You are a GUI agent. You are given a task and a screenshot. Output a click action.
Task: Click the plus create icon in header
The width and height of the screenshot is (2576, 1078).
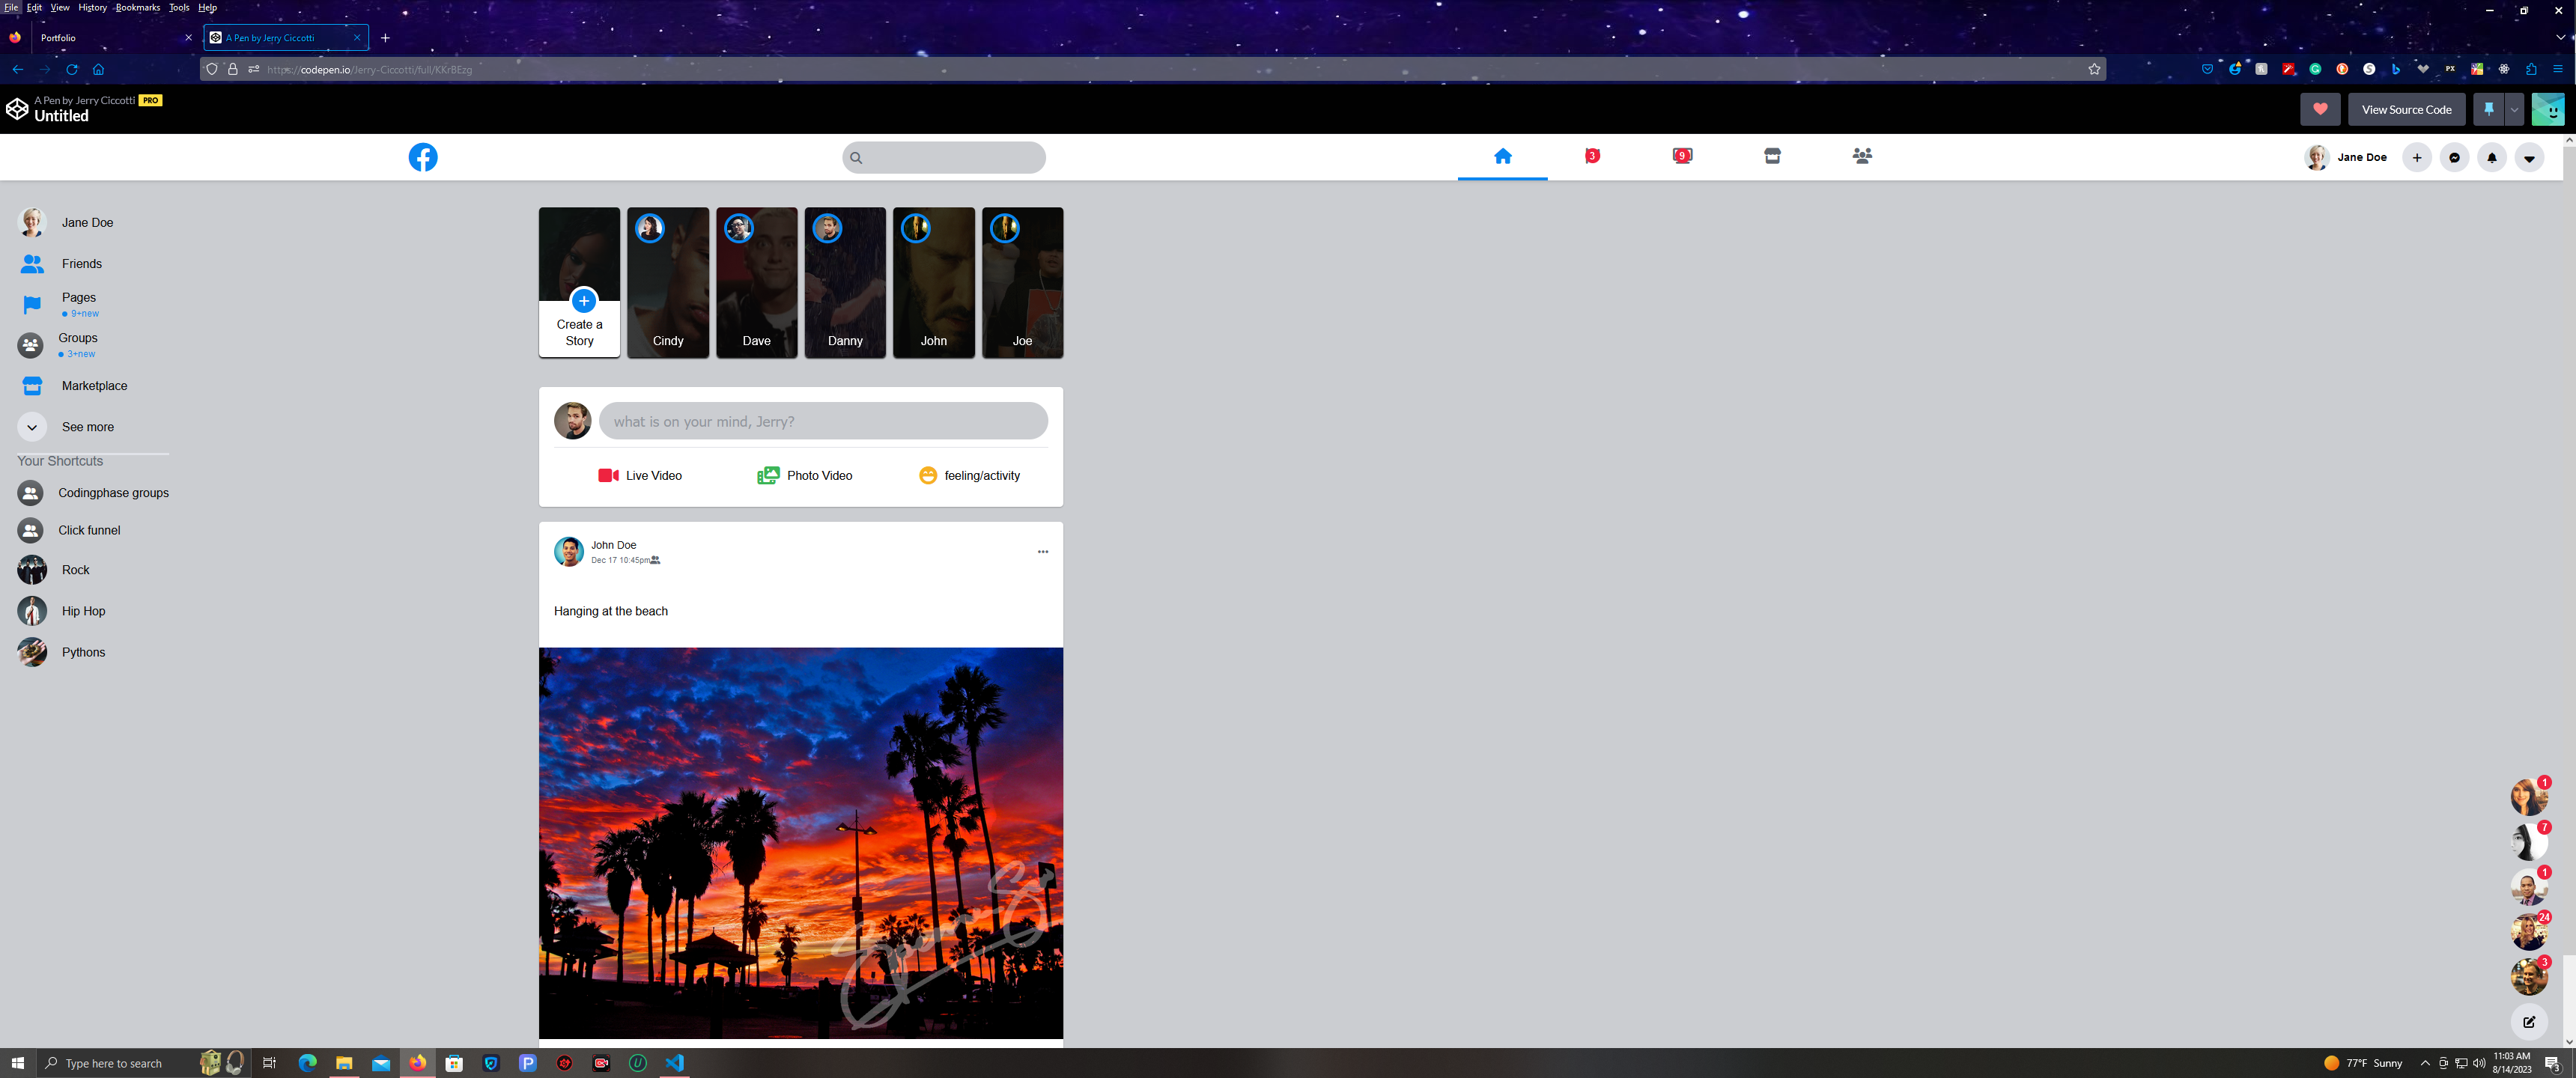click(2416, 158)
